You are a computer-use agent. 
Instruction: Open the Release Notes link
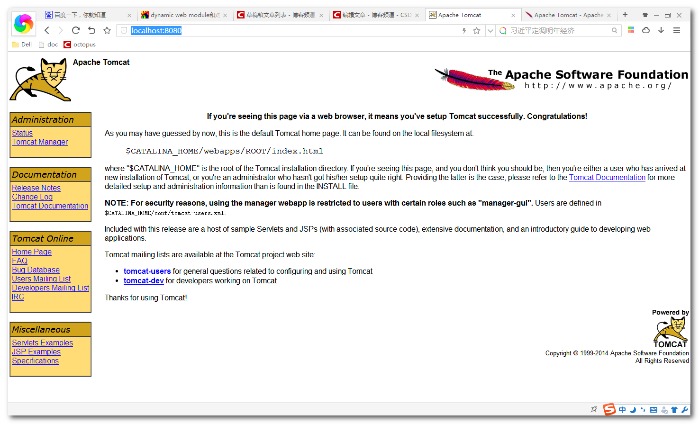[x=36, y=188]
